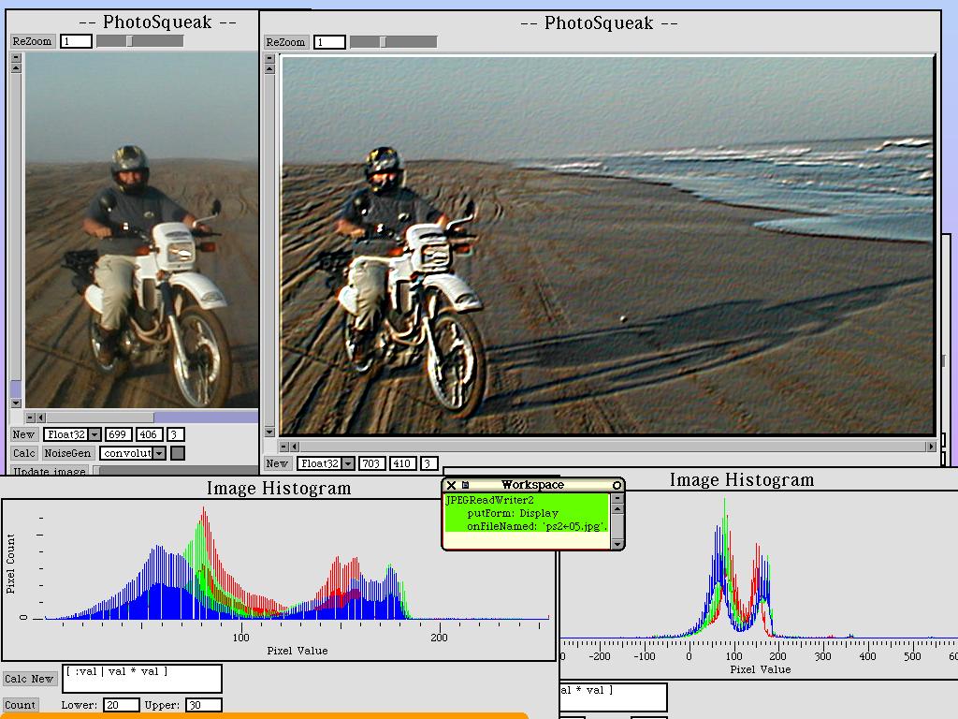Click right PhotoSqueak horizontal scrollbar right arrow
The height and width of the screenshot is (719, 958).
coord(931,447)
